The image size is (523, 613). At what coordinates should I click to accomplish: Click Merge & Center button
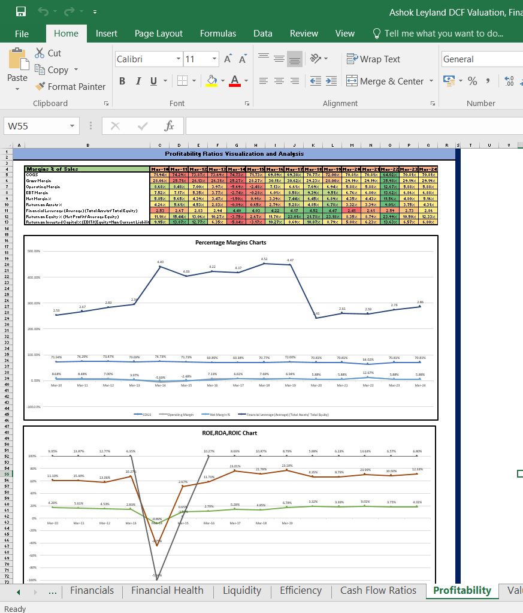click(385, 81)
